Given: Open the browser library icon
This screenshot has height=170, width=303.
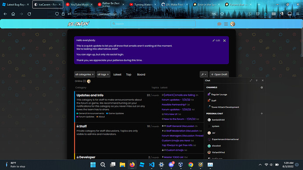Looking at the screenshot, I should (274, 14).
